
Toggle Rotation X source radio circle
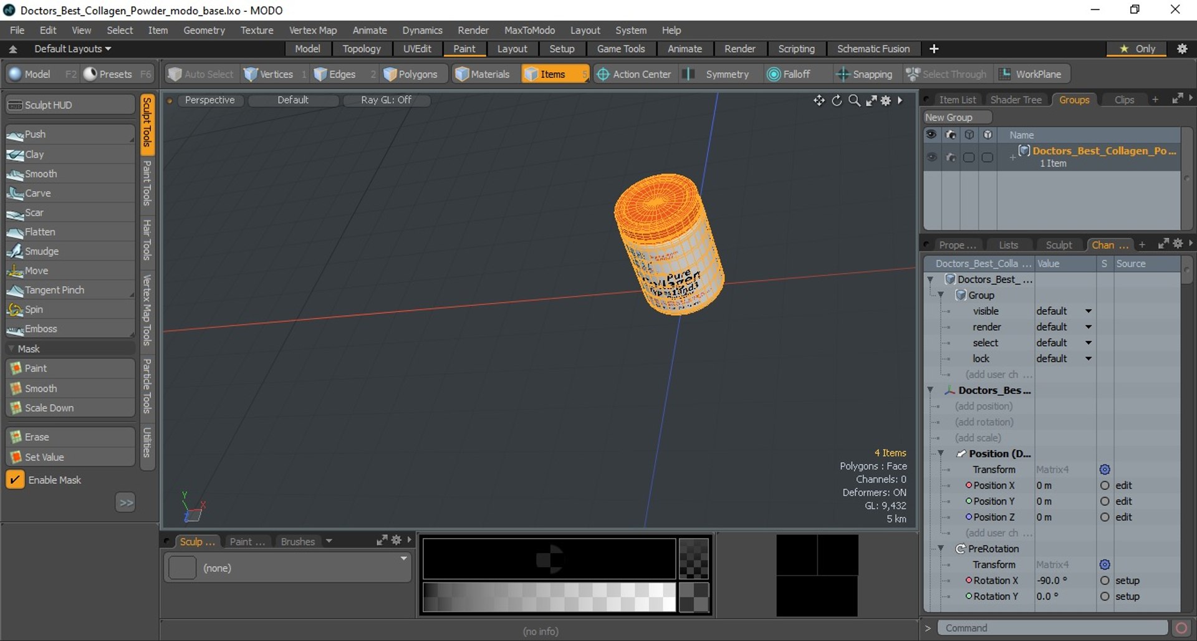[x=1105, y=581]
